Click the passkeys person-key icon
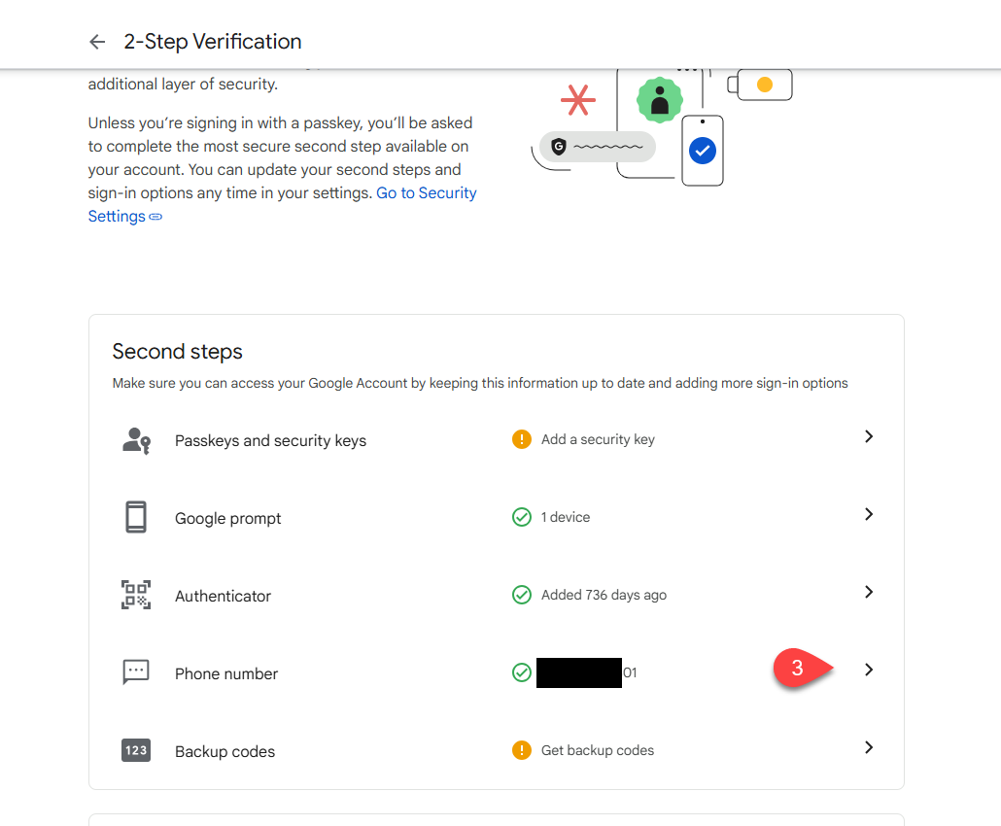1001x826 pixels. [136, 440]
